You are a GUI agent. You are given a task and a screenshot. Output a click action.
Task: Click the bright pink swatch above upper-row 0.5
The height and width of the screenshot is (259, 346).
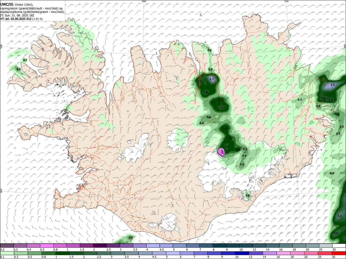(x=46, y=246)
